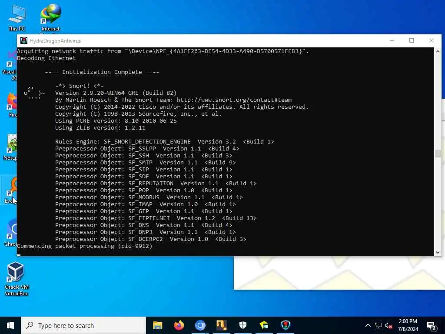This screenshot has width=445, height=334.
Task: Switch to HydraDragonAntivirus taskbar icon
Action: 285,325
